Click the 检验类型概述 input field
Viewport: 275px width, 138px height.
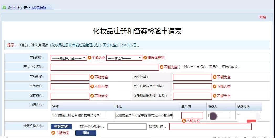click(127, 126)
